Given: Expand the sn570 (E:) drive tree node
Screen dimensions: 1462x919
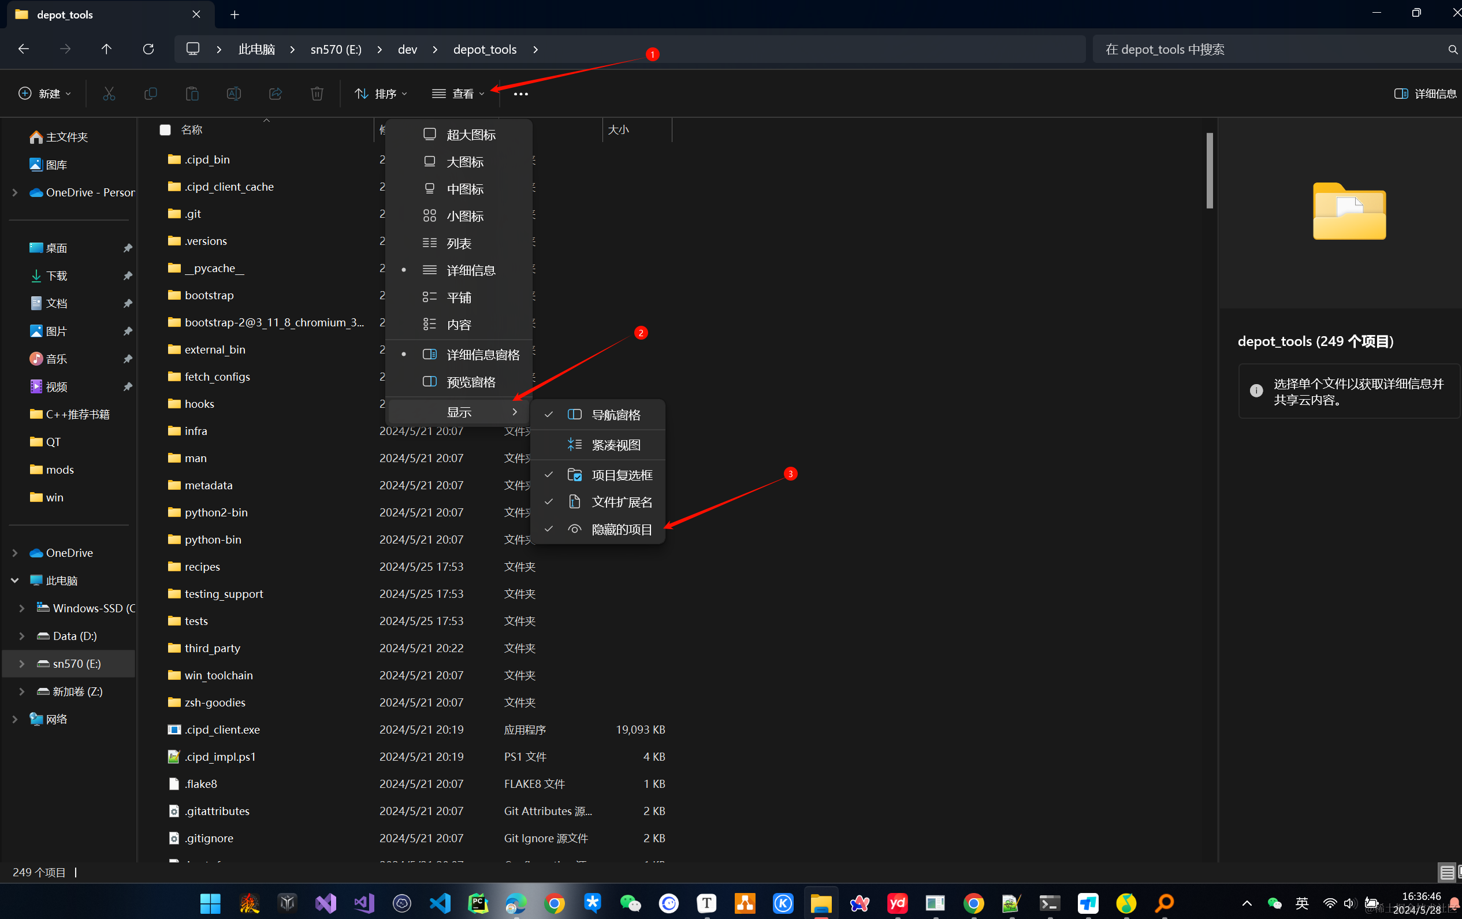Looking at the screenshot, I should (x=22, y=664).
